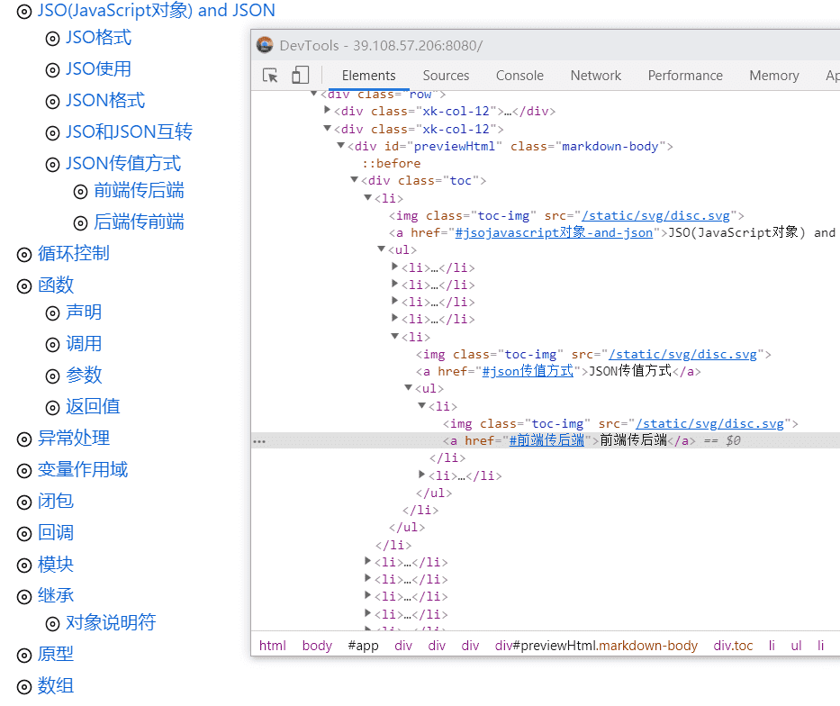840x706 pixels.
Task: Open the Performance tab
Action: click(x=685, y=76)
